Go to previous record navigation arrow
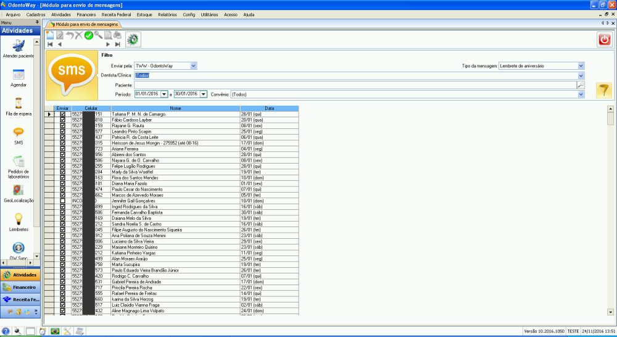 tap(60, 44)
